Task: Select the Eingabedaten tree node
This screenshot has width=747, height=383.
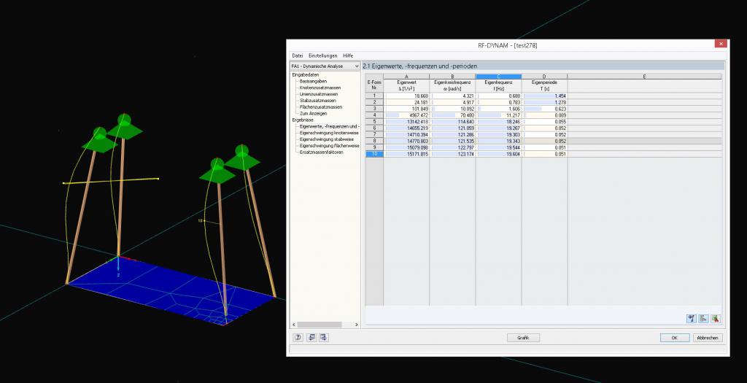Action: (306, 75)
